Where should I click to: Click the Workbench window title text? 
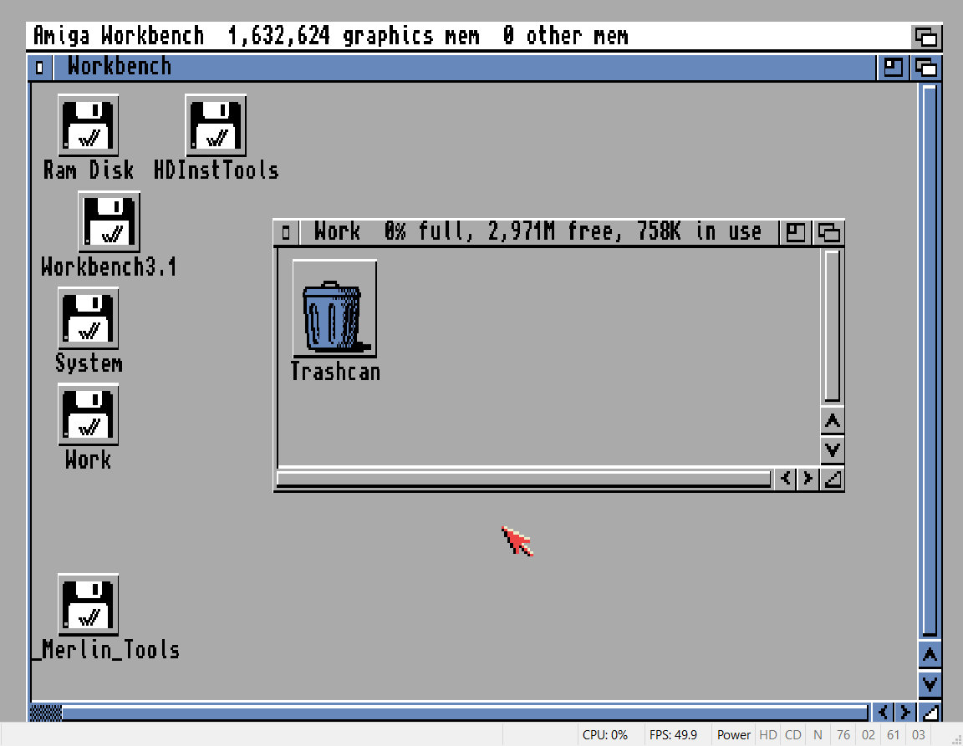(x=120, y=66)
